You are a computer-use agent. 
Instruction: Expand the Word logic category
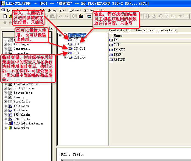coord(5,101)
